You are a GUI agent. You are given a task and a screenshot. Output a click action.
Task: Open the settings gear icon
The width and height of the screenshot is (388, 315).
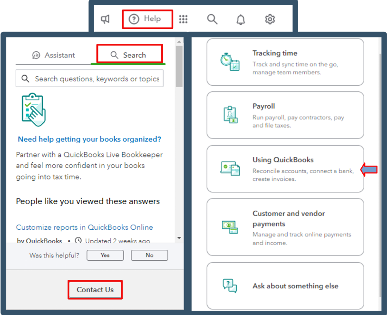270,19
